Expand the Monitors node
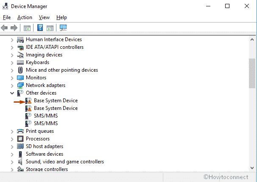This screenshot has width=257, height=182. 12,78
